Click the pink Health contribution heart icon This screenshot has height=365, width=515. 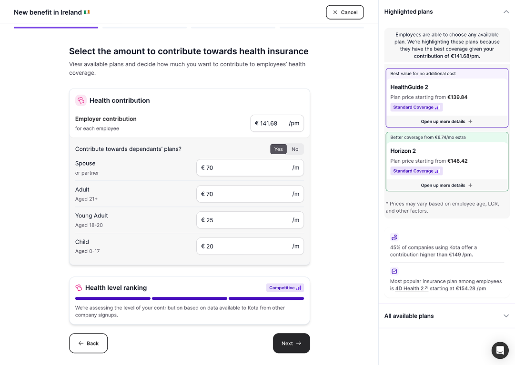tap(81, 100)
